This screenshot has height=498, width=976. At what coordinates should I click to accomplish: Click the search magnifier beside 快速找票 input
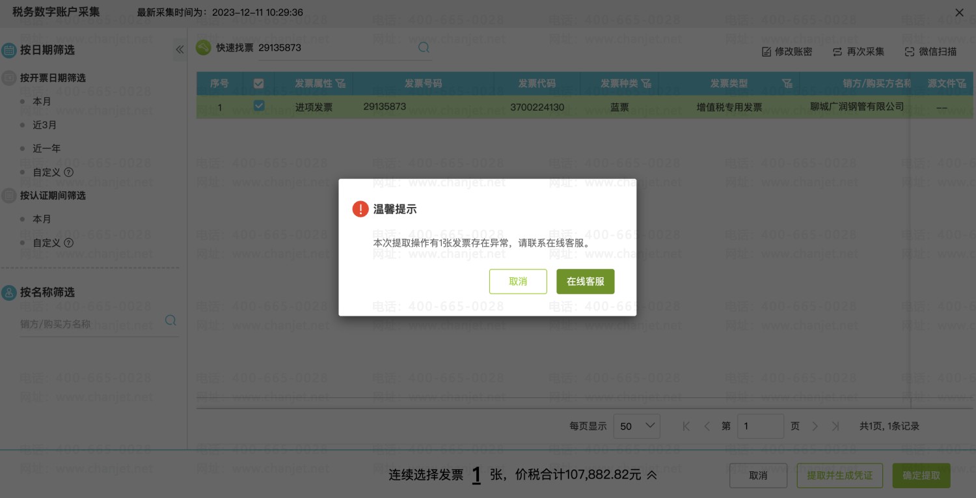[424, 48]
